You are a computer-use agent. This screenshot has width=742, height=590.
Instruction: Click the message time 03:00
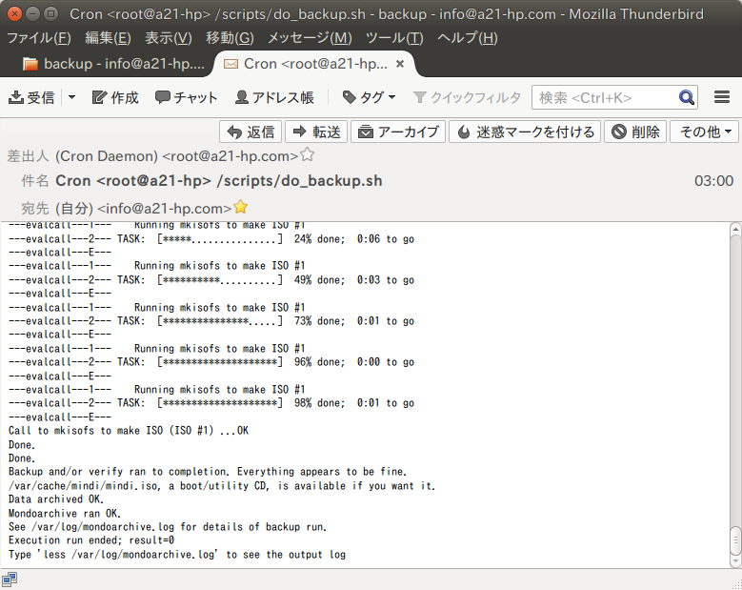point(713,181)
